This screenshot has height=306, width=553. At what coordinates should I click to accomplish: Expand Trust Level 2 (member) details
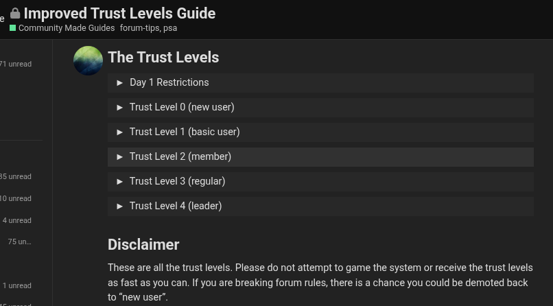(180, 156)
